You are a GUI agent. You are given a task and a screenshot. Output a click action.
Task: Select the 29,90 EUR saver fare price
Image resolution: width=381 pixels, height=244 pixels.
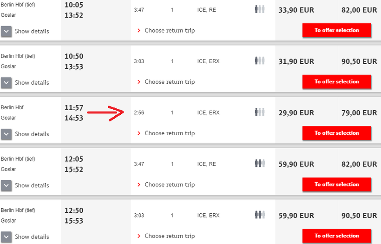coord(296,113)
